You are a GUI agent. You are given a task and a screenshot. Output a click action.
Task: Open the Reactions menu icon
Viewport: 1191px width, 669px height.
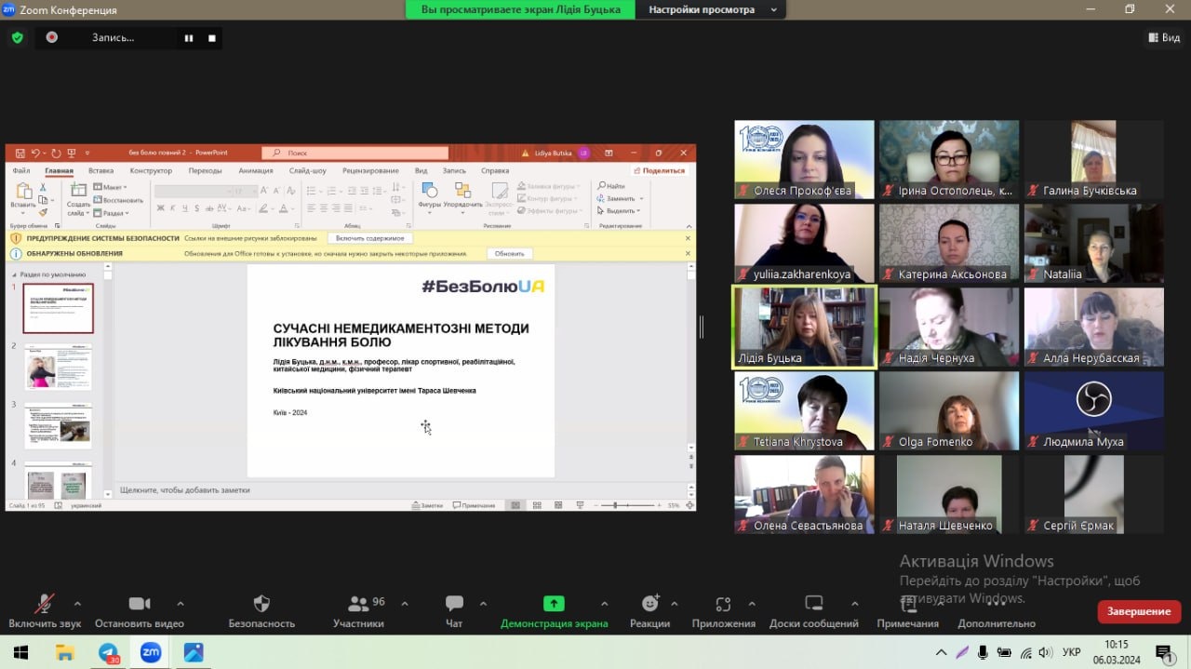tap(649, 604)
